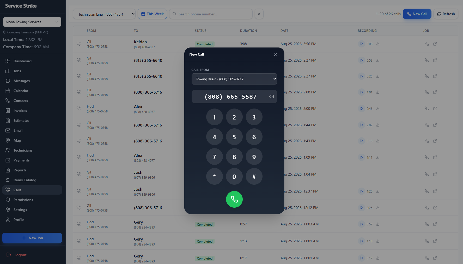Tap the hash key on the dial pad
Viewport: 463px width, 264px height.
pos(254,177)
